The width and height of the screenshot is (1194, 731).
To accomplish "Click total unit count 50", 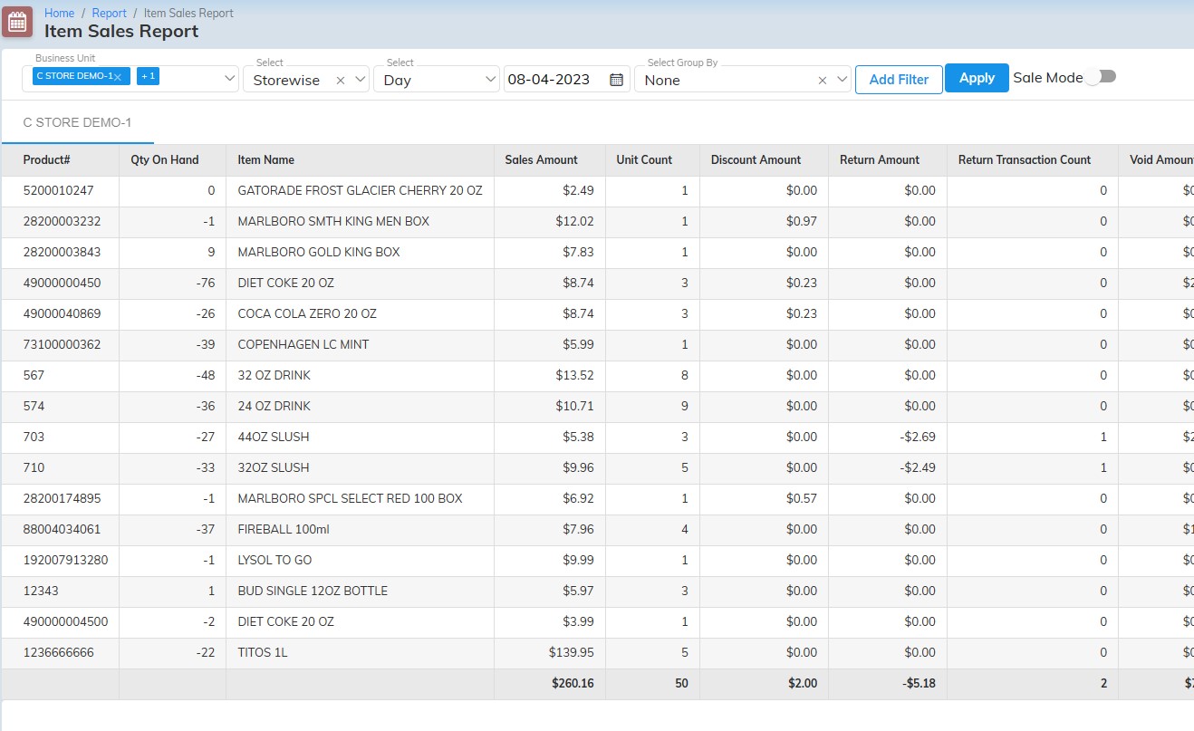I will click(x=681, y=684).
